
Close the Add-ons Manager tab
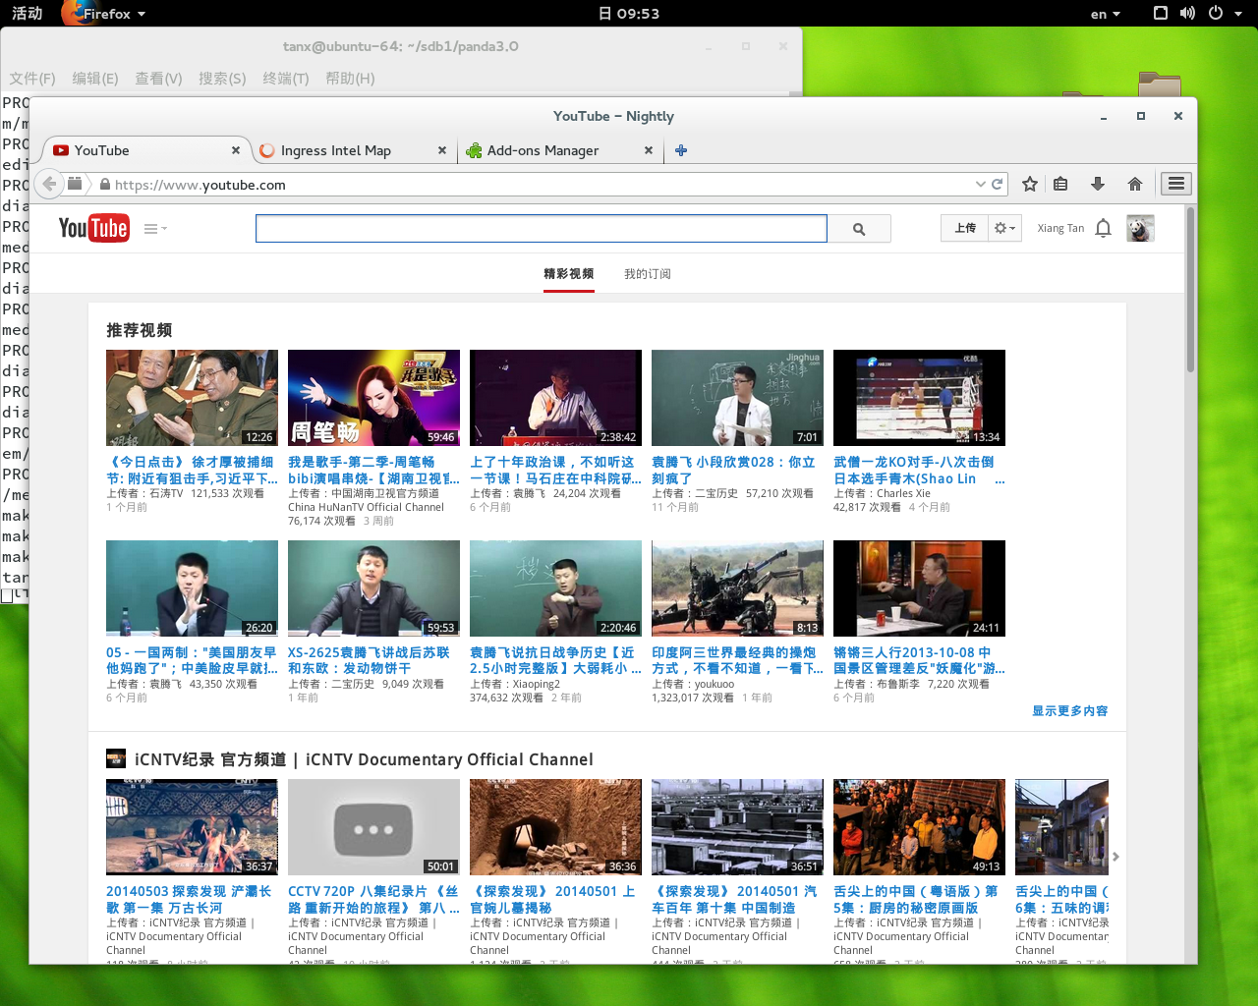649,150
